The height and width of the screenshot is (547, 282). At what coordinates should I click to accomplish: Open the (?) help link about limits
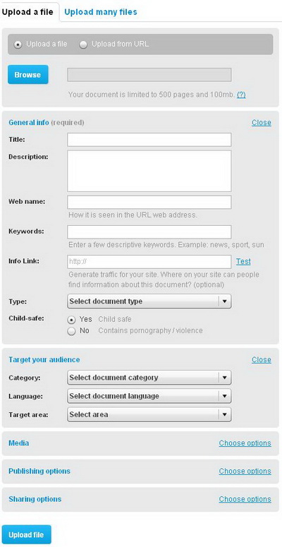click(x=241, y=95)
